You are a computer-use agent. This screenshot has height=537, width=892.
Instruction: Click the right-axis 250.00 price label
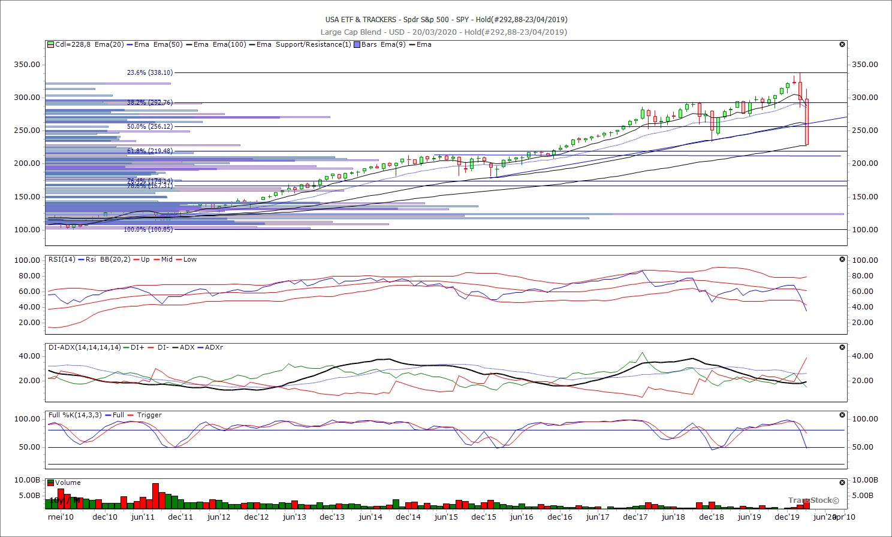[x=865, y=131]
